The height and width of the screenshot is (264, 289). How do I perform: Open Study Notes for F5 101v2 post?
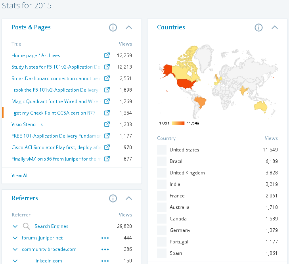pyautogui.click(x=56, y=67)
